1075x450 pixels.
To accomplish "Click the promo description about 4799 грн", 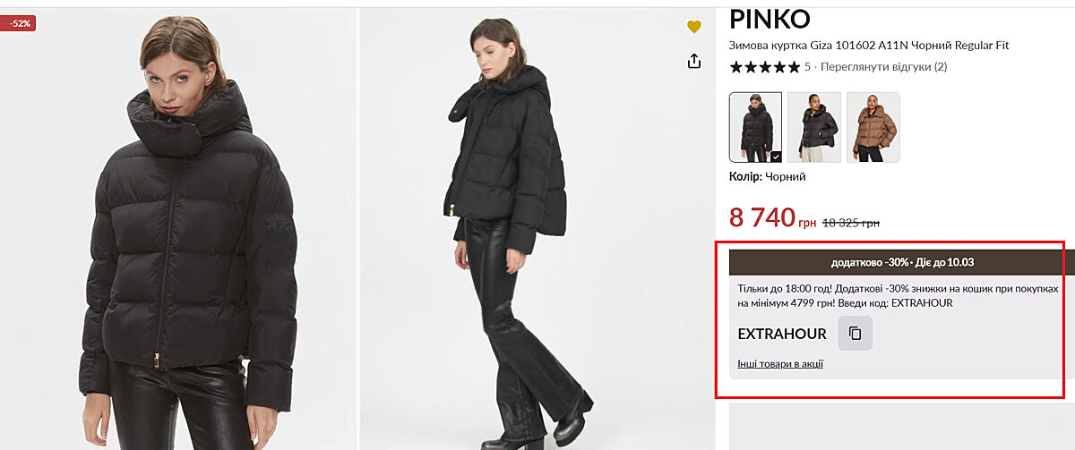I will tap(896, 296).
